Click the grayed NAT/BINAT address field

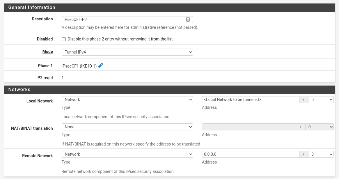[x=249, y=127]
